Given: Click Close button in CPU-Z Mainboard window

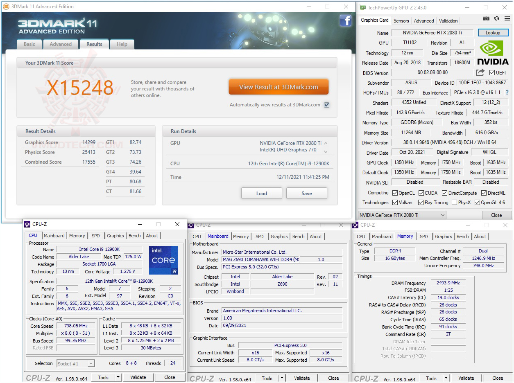Looking at the screenshot, I should click(333, 378).
